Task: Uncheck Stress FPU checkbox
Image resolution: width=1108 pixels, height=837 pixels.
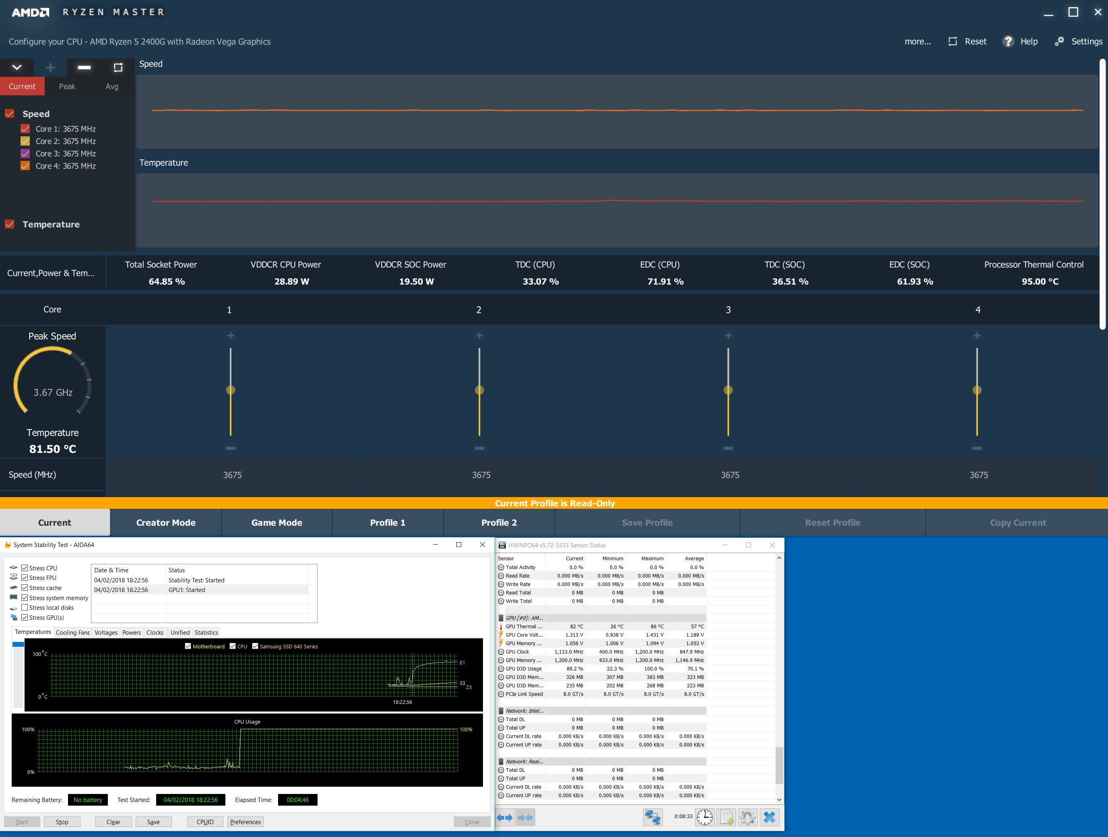Action: pyautogui.click(x=25, y=578)
